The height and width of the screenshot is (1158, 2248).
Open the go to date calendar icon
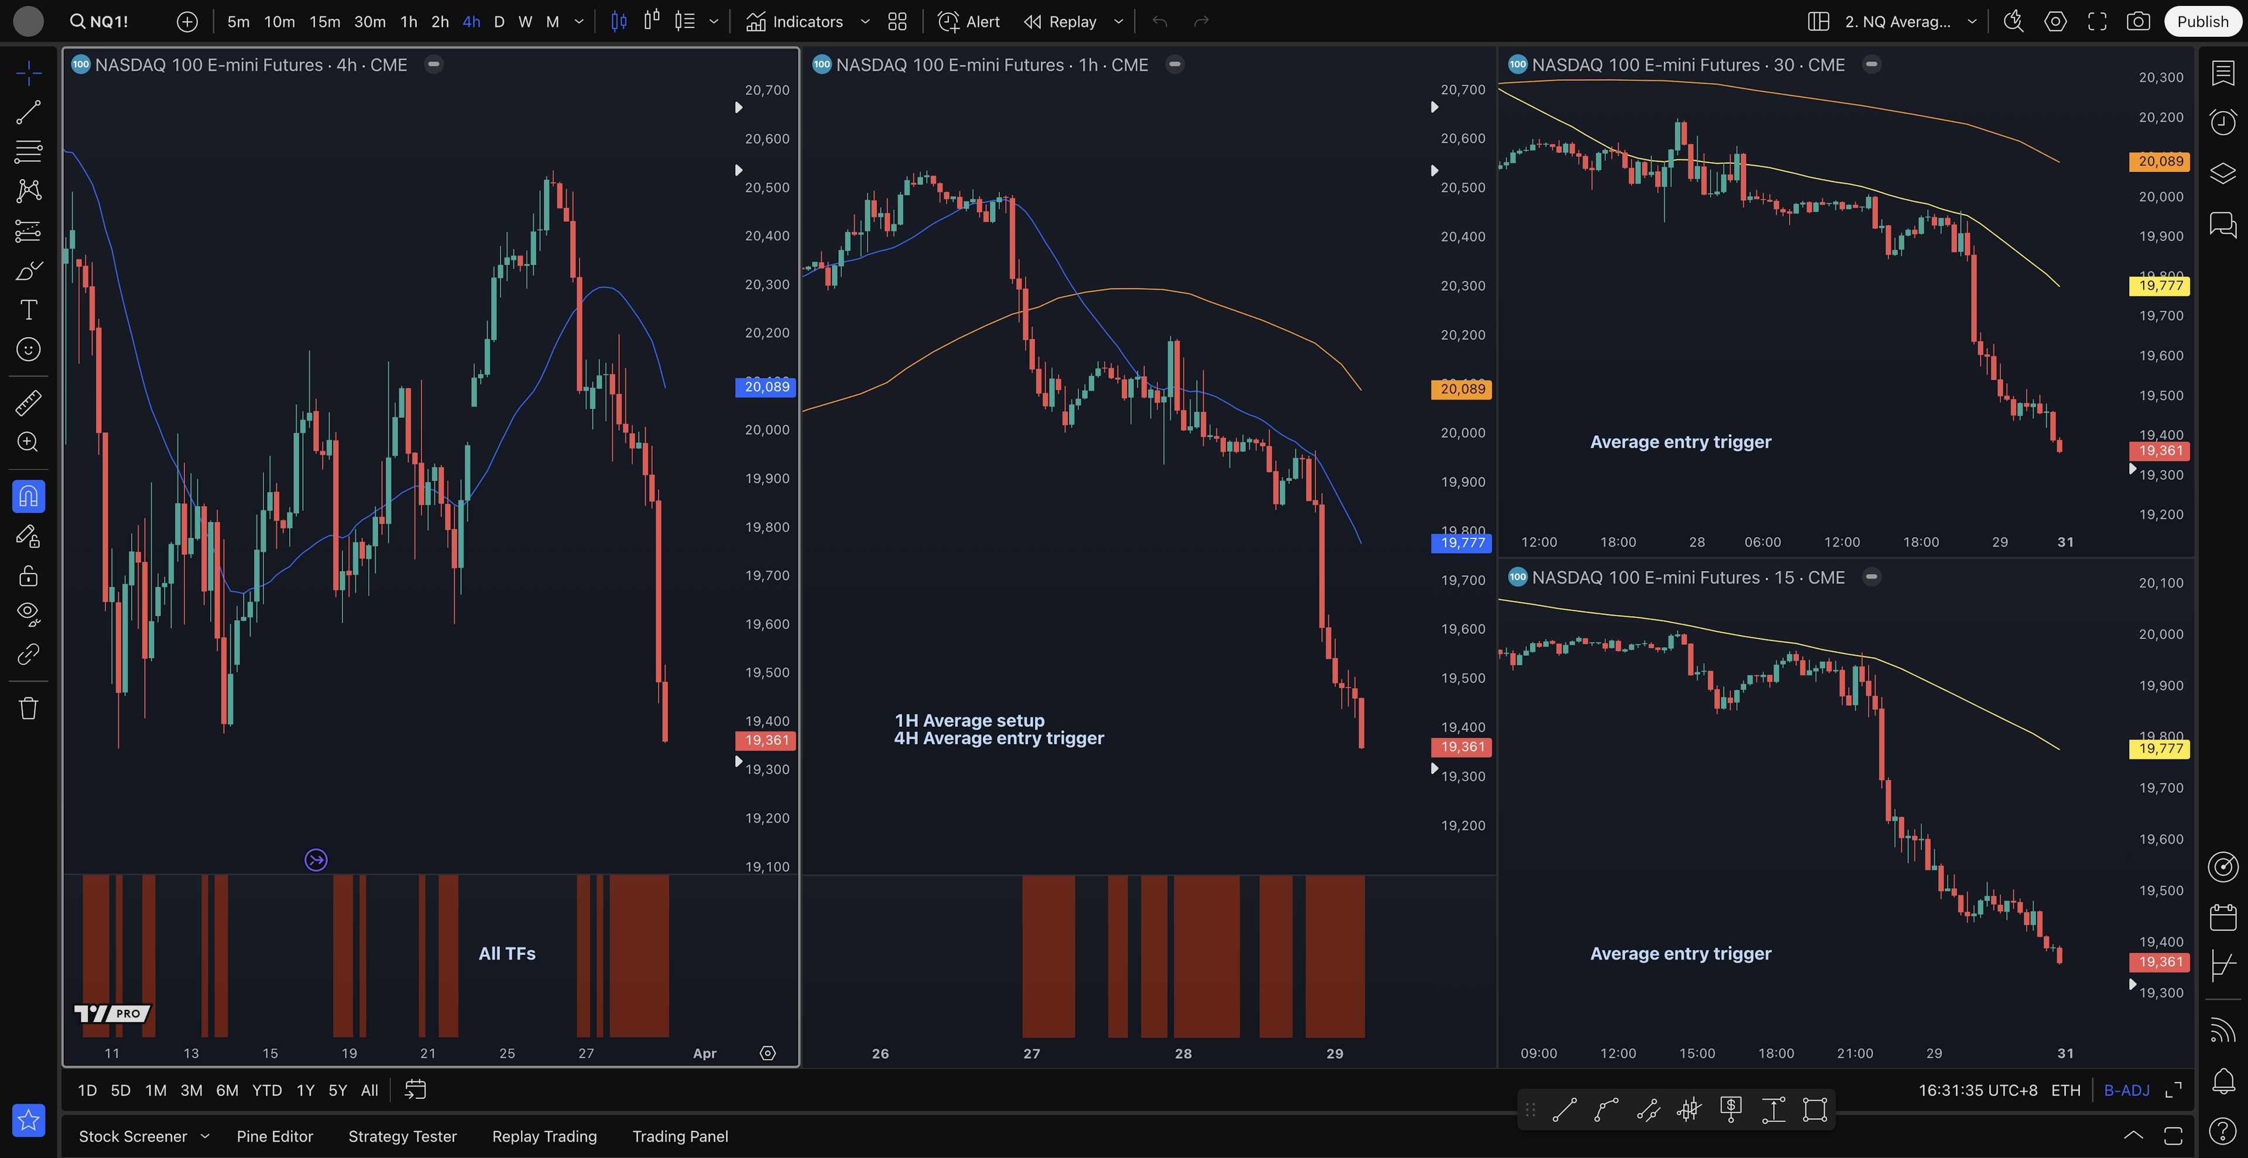click(x=416, y=1090)
